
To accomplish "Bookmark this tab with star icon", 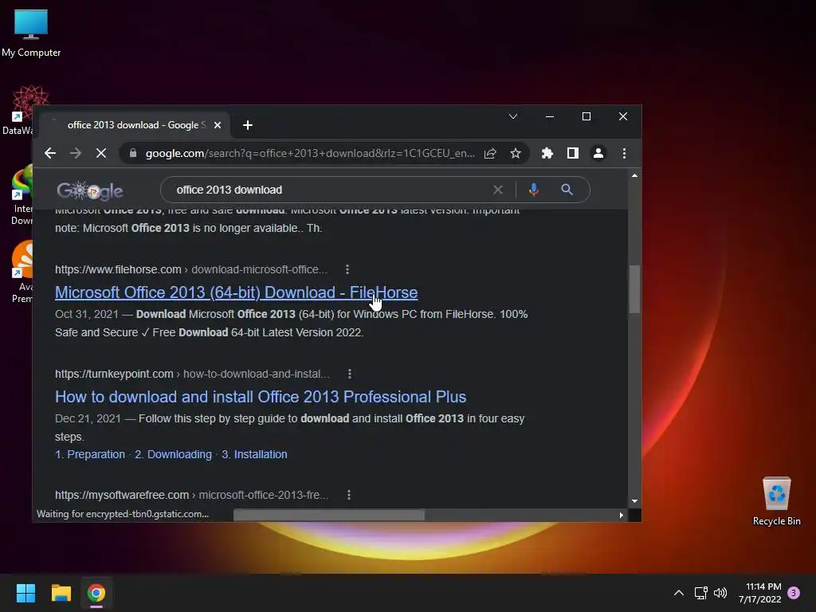I will (x=516, y=153).
